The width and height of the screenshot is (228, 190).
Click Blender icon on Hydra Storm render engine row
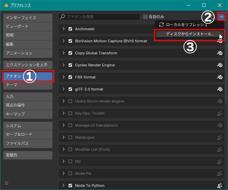point(220,101)
